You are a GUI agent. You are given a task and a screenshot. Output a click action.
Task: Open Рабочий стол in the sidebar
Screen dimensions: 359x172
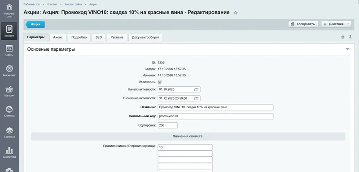pos(9,11)
